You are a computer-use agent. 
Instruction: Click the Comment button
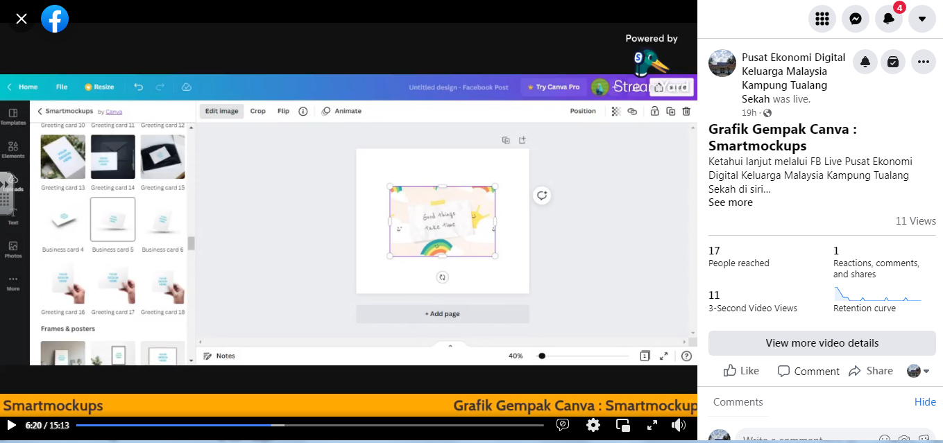coord(808,371)
